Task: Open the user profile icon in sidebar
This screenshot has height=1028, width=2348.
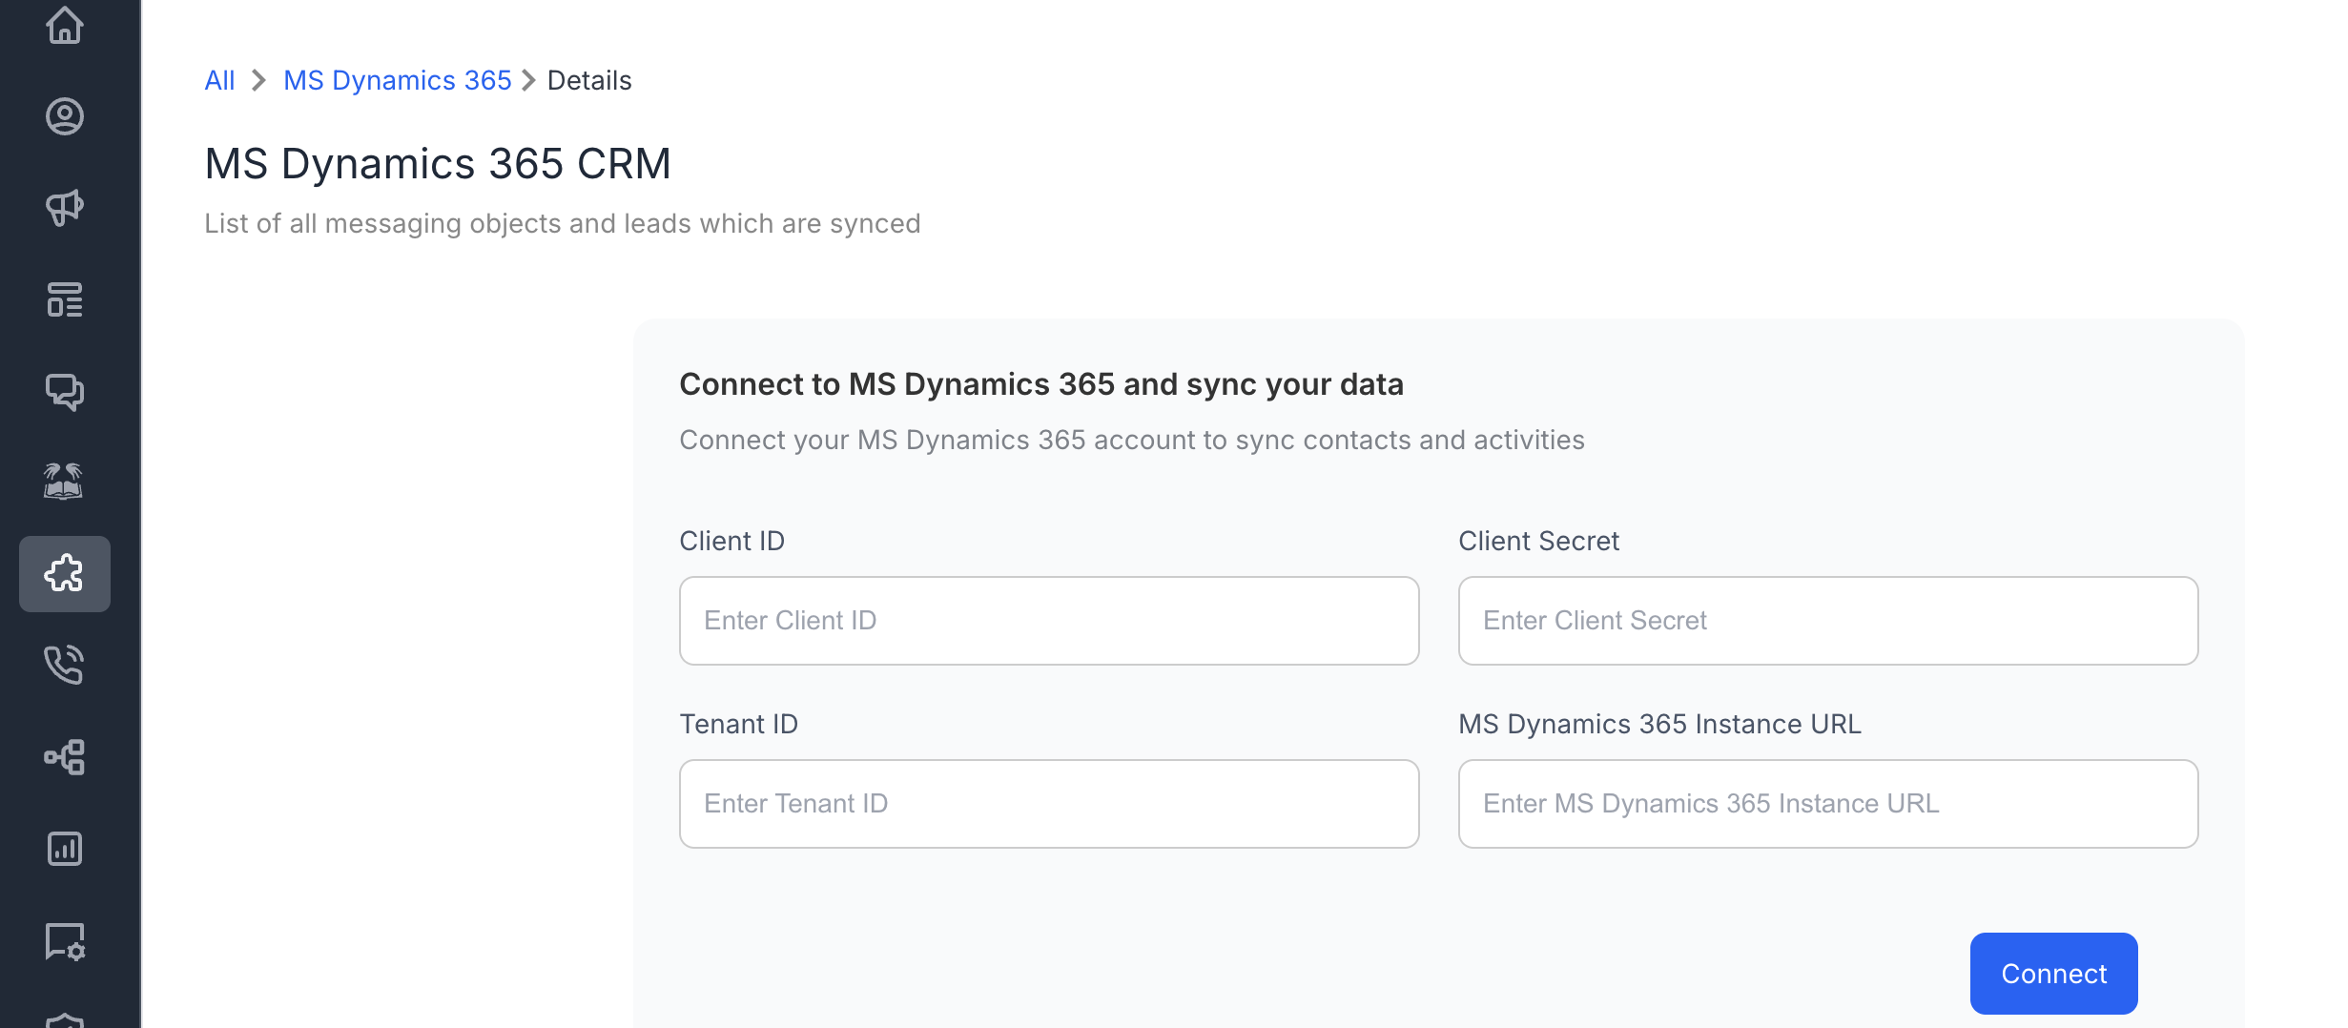Action: (x=65, y=116)
